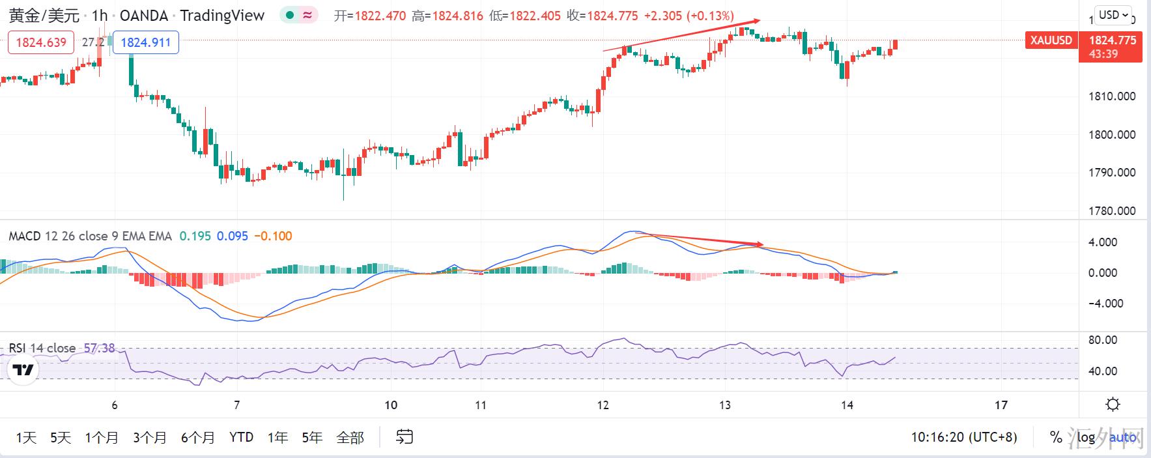Click the blue buy price 1824.911 button

(x=146, y=43)
